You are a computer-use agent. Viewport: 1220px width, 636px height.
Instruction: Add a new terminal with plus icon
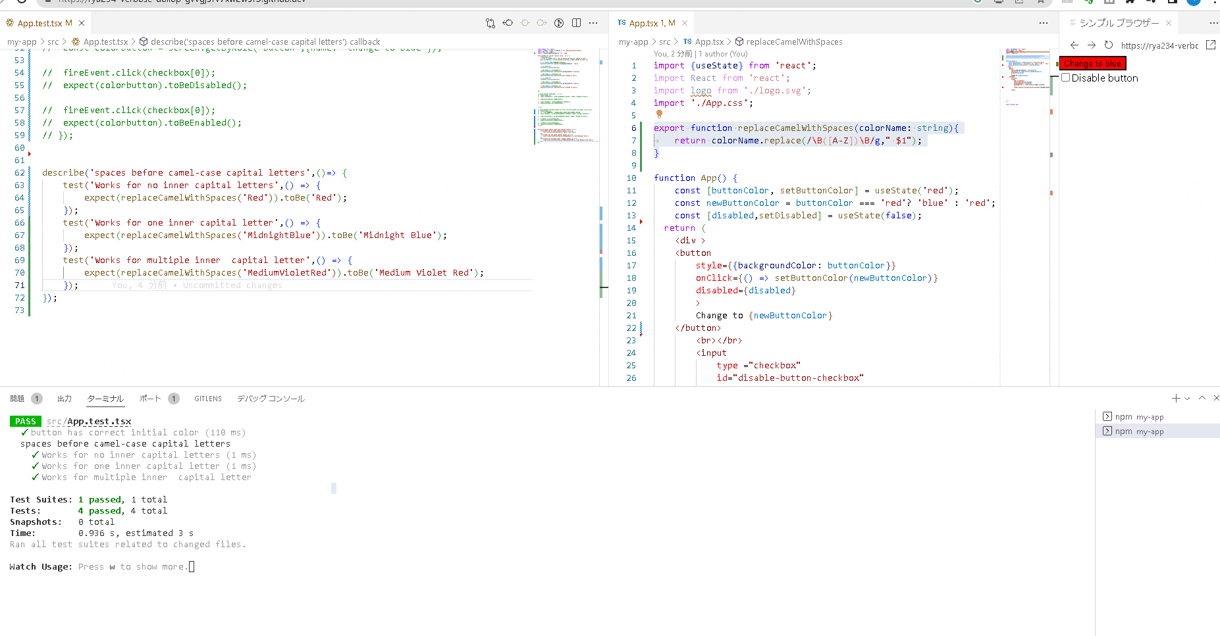[1176, 398]
